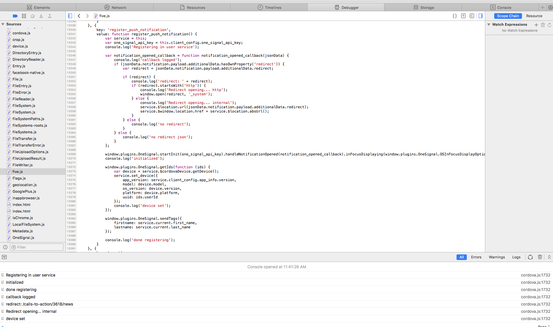Open cordova.js:1732 link for 'callback logged'
553x327 pixels.
pyautogui.click(x=535, y=297)
